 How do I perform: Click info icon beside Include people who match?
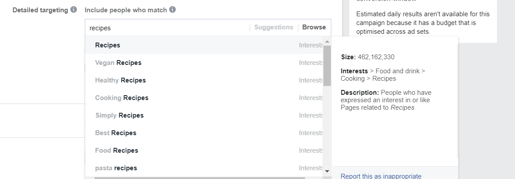pyautogui.click(x=172, y=10)
